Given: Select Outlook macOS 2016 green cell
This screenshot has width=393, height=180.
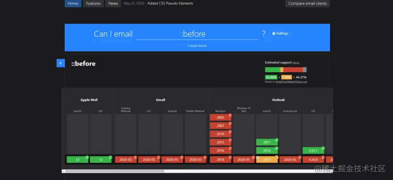Looking at the screenshot, I should coord(267,151).
